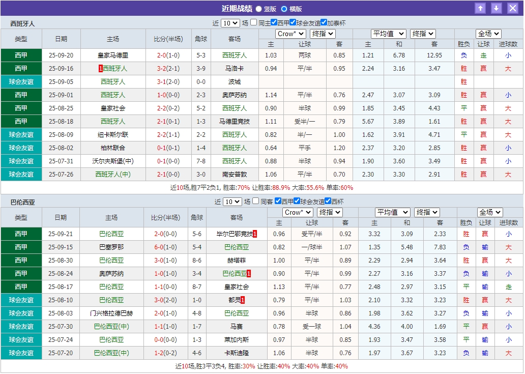
Task: Click the 巴塞罗那 team link
Action: click(112, 247)
